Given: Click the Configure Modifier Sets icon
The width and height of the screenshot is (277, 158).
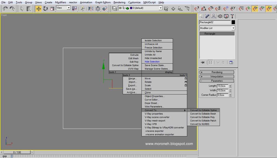Looking at the screenshot, I should point(231,62).
